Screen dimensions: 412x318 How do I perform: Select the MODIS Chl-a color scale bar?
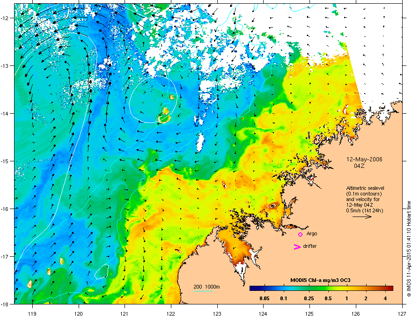(x=321, y=288)
